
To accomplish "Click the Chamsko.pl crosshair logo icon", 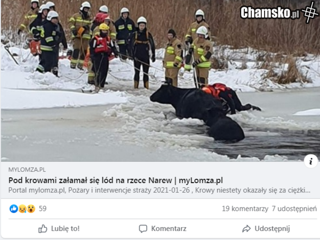I will 310,12.
